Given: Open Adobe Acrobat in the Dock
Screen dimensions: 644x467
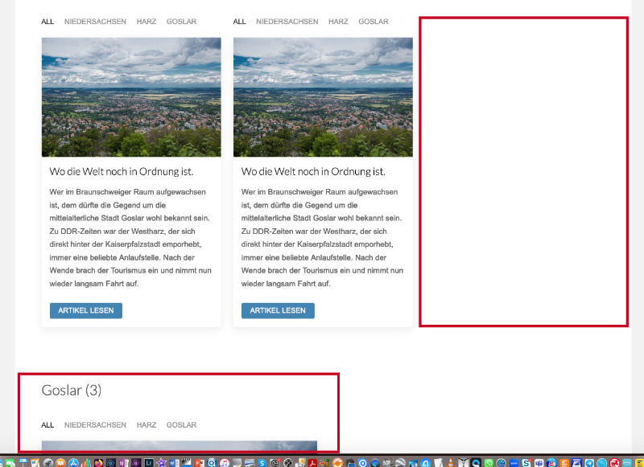Looking at the screenshot, I should click(x=312, y=463).
